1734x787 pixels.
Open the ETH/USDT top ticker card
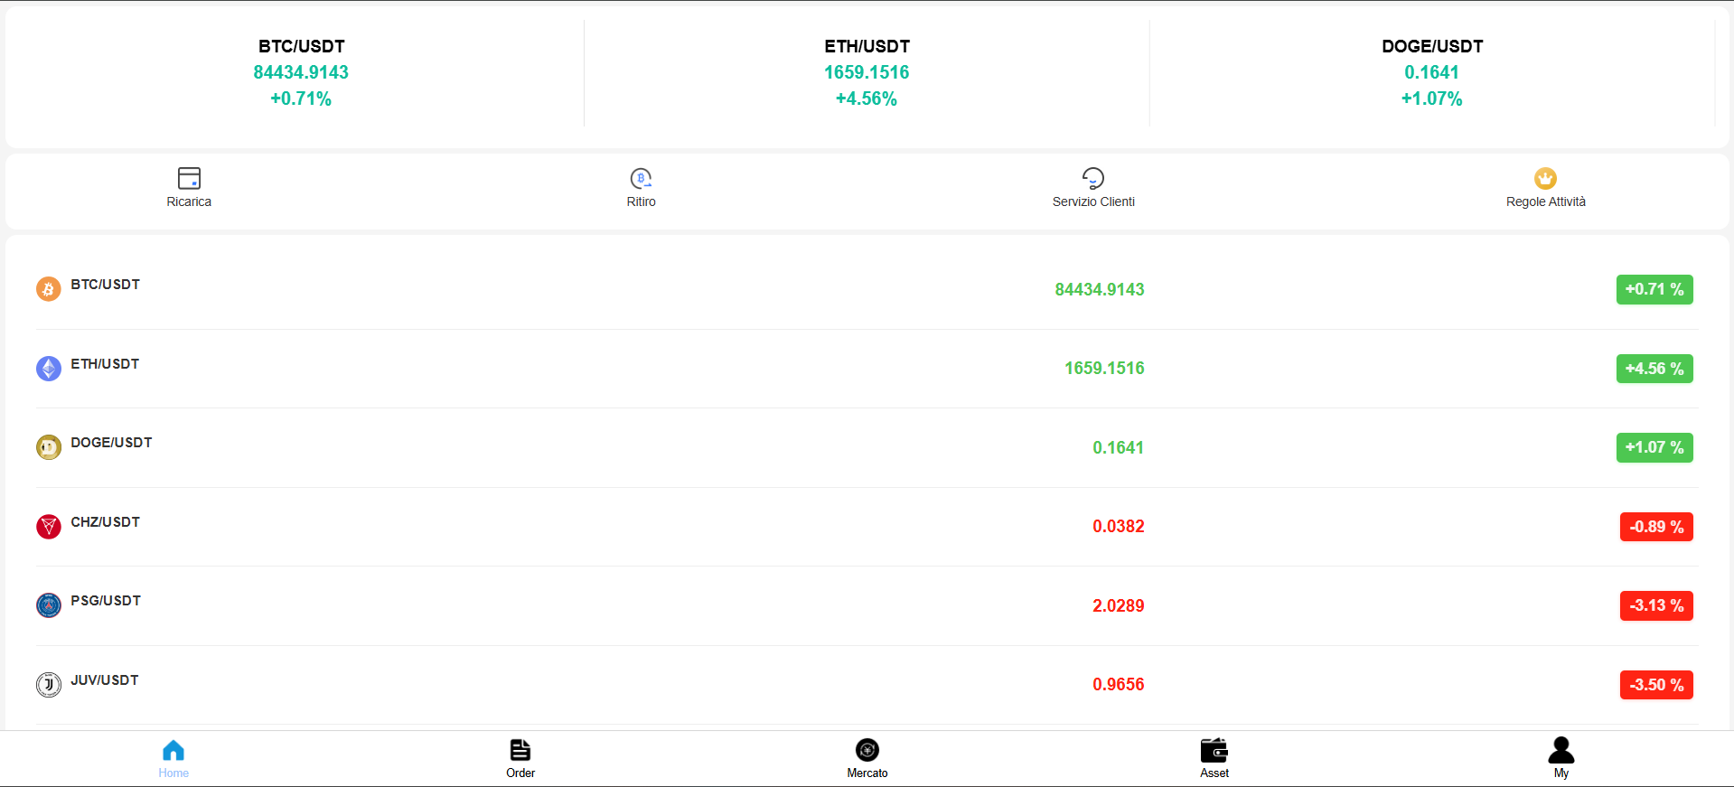click(x=867, y=73)
